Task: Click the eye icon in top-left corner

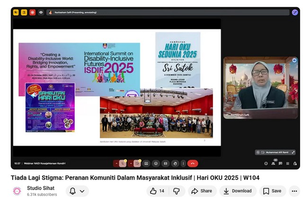Action: 41,12
